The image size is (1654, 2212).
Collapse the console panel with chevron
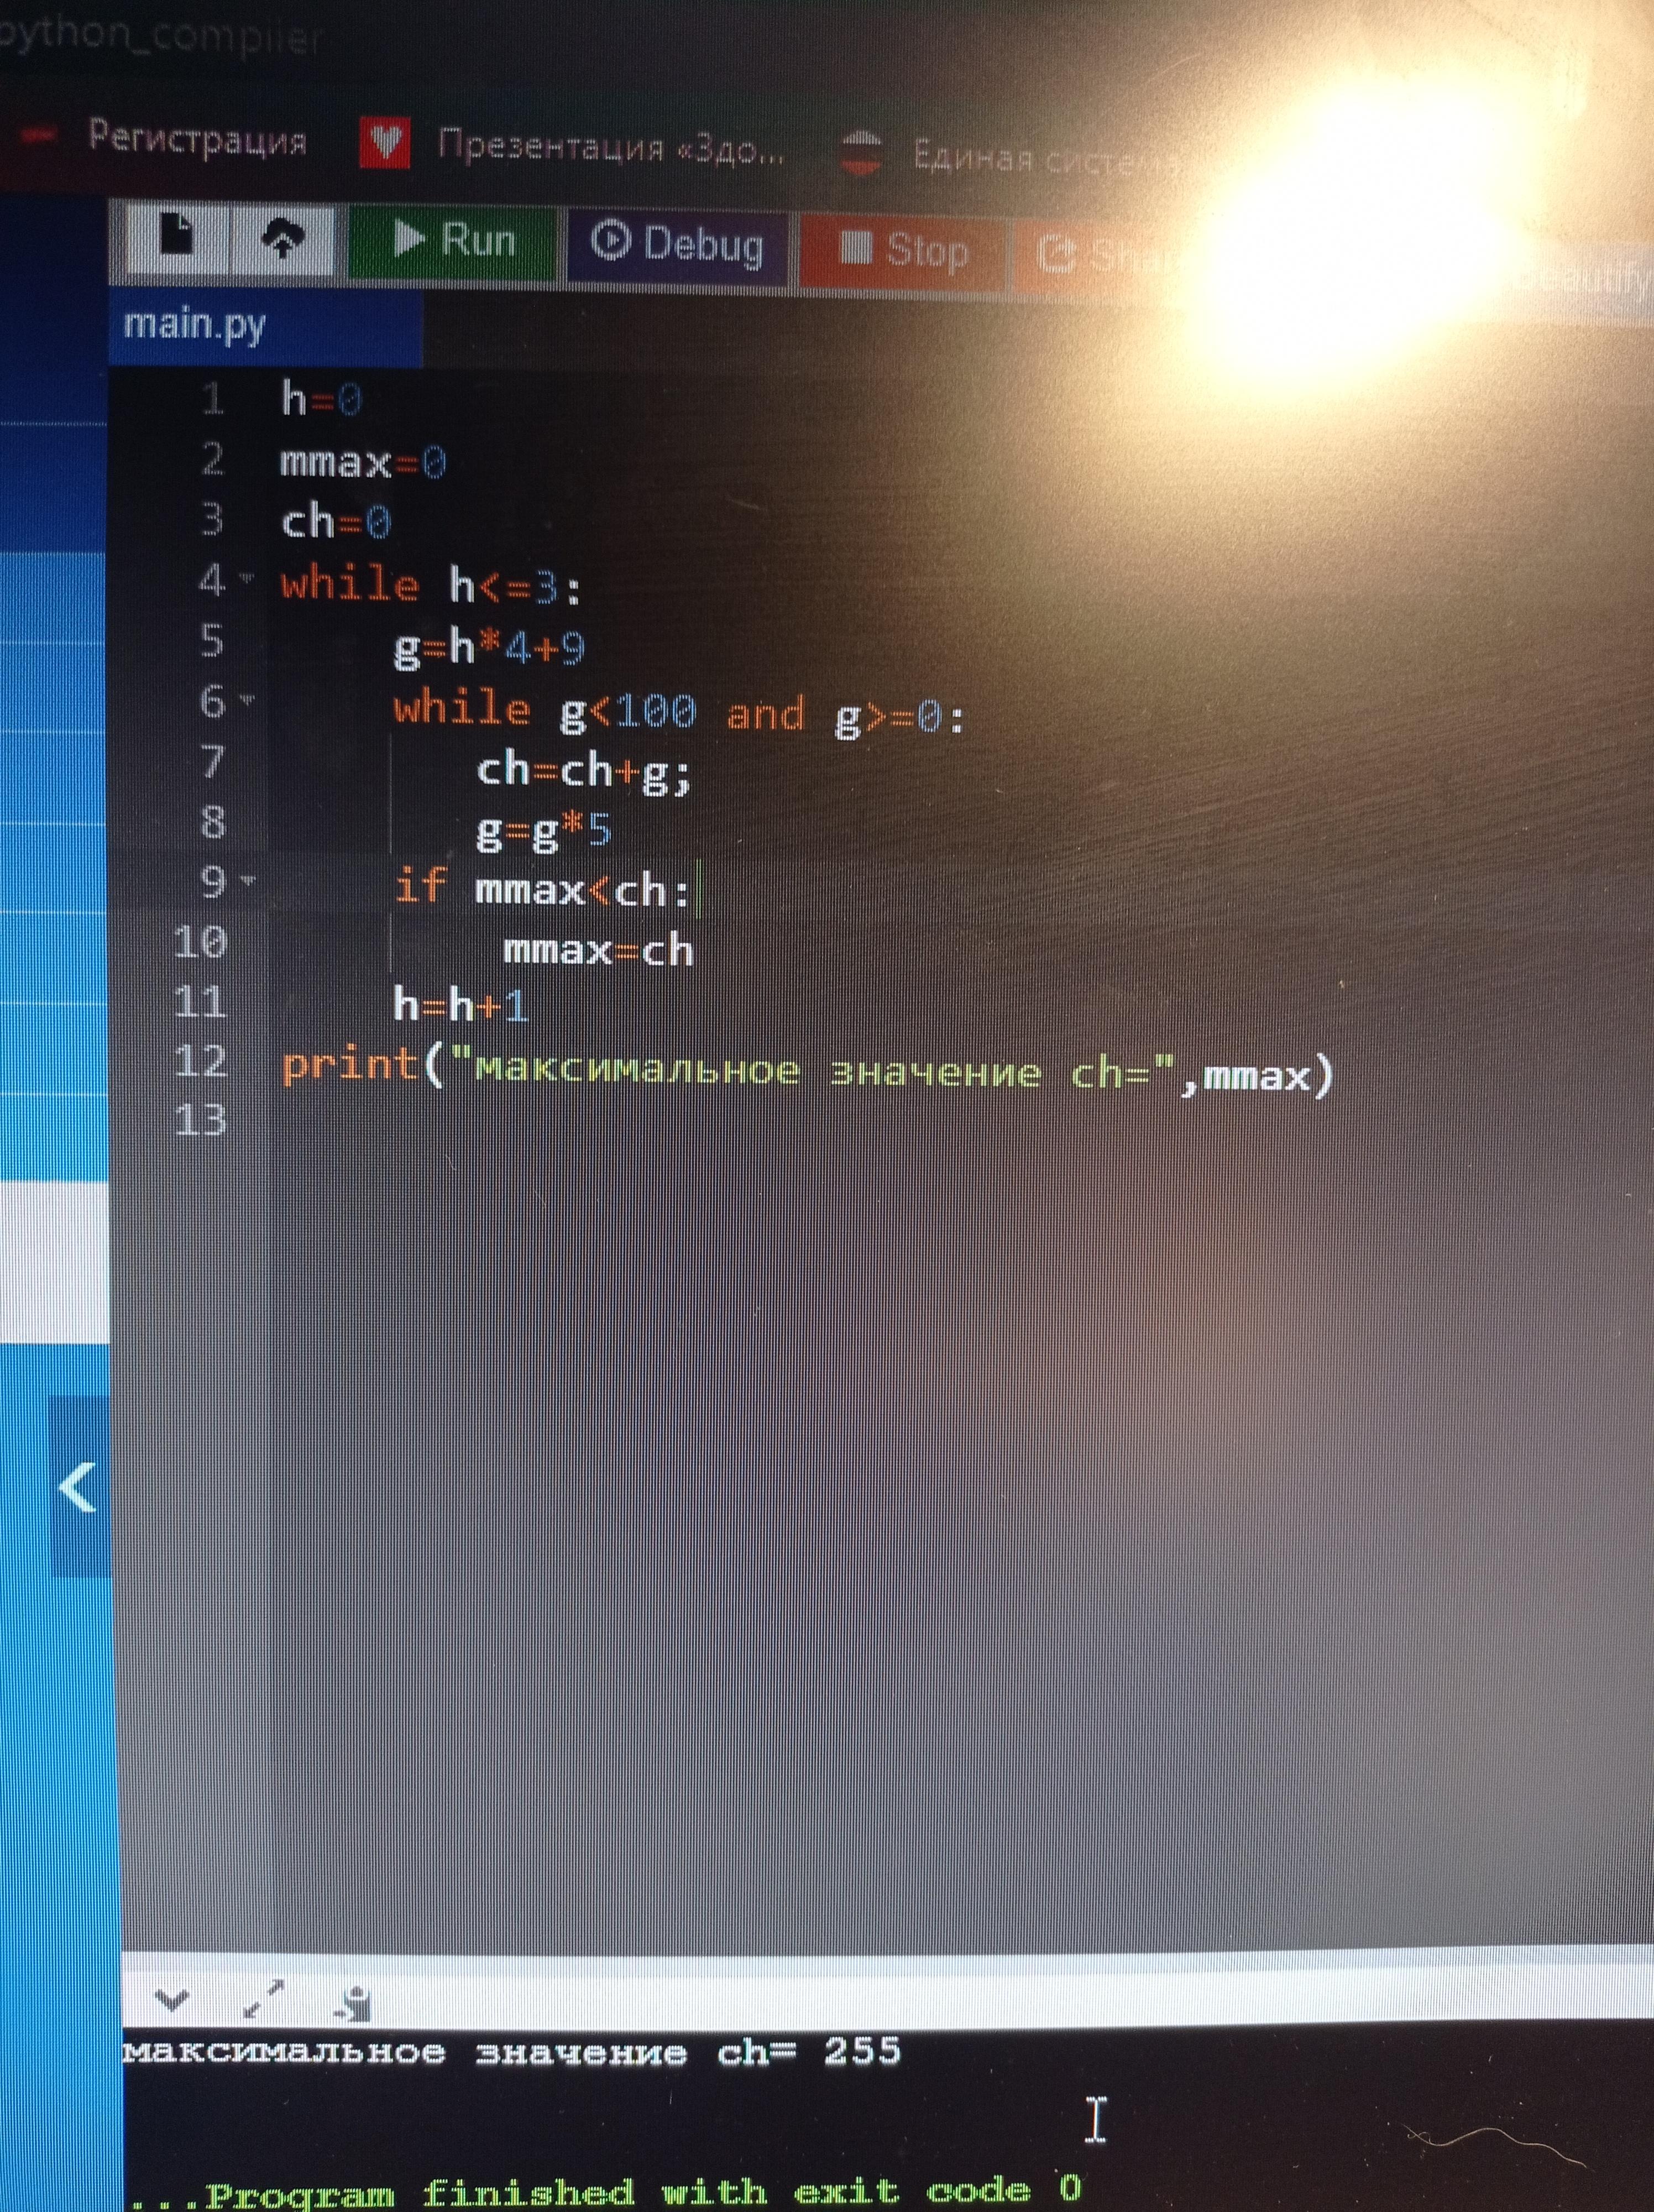click(172, 2000)
